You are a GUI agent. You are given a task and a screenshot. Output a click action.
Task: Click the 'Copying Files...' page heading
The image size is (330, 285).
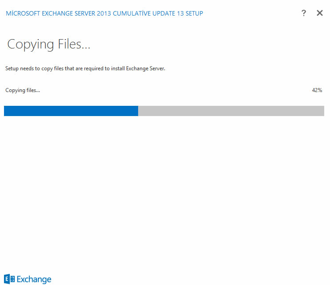[x=48, y=44]
